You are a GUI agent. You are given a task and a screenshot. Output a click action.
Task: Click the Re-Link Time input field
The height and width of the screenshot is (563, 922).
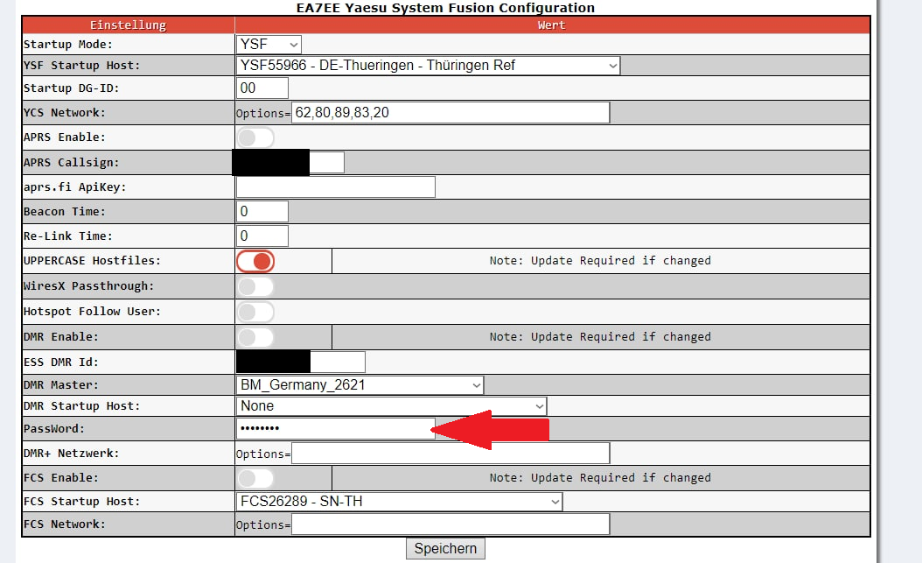(x=262, y=236)
